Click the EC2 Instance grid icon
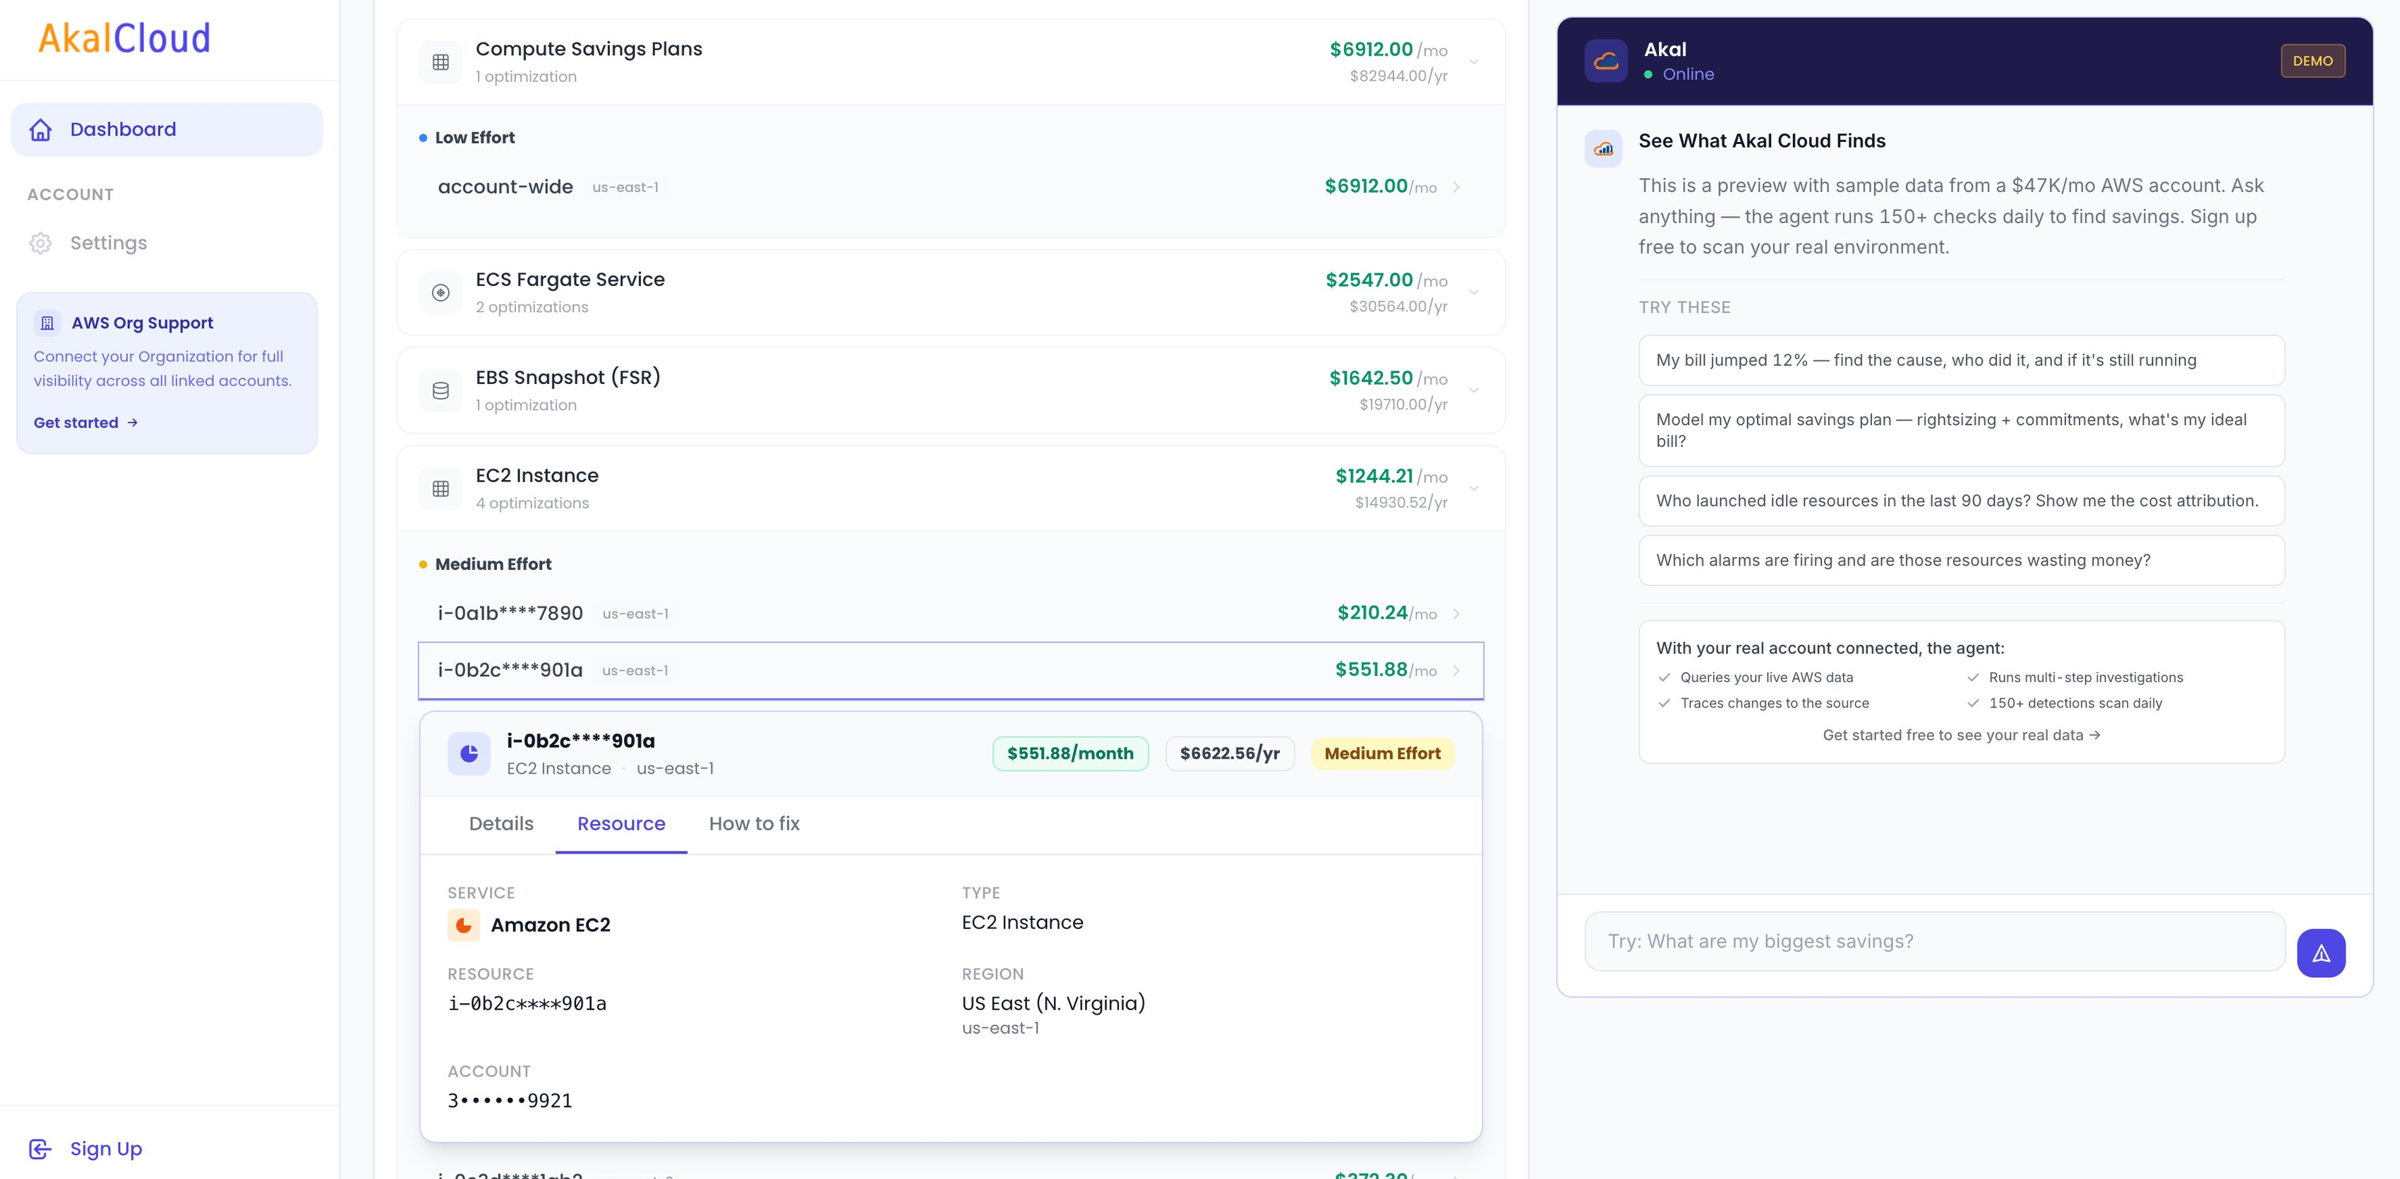The width and height of the screenshot is (2400, 1179). click(440, 489)
